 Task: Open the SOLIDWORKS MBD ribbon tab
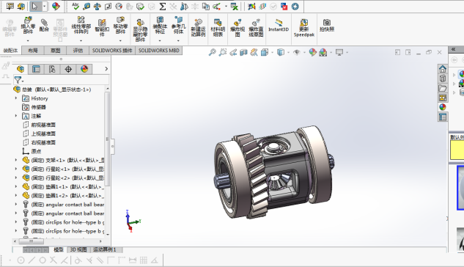(159, 51)
